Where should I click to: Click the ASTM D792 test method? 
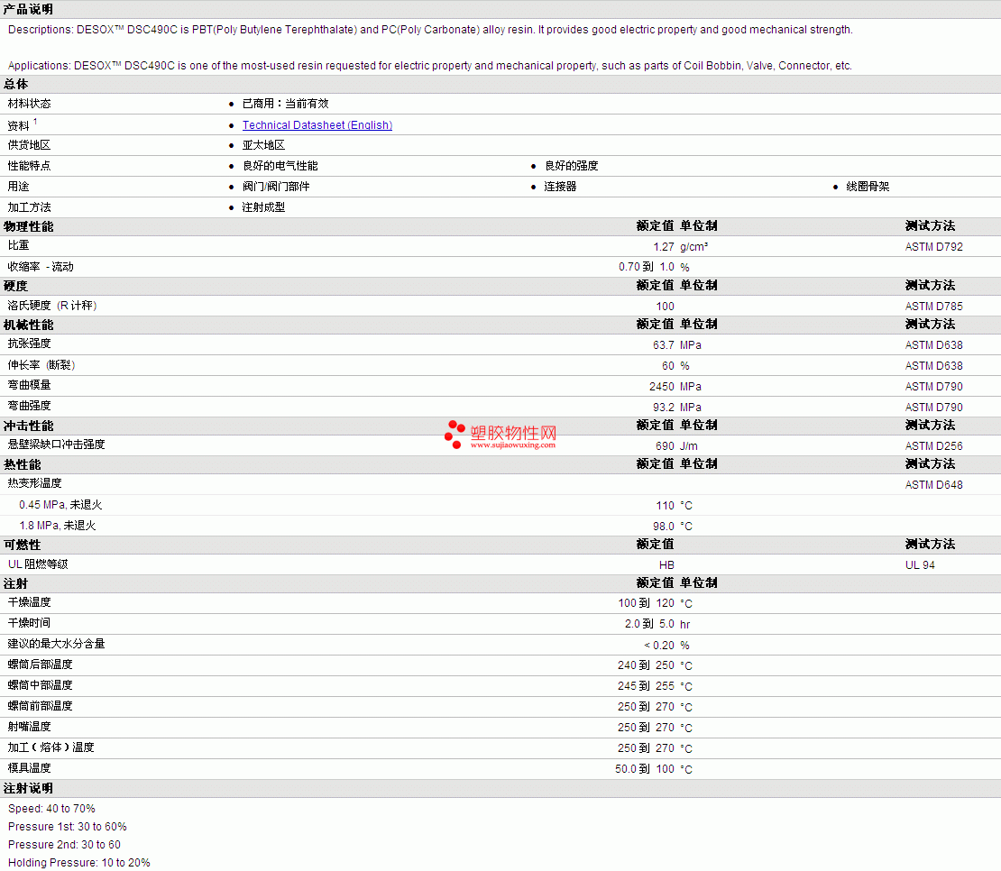point(934,247)
